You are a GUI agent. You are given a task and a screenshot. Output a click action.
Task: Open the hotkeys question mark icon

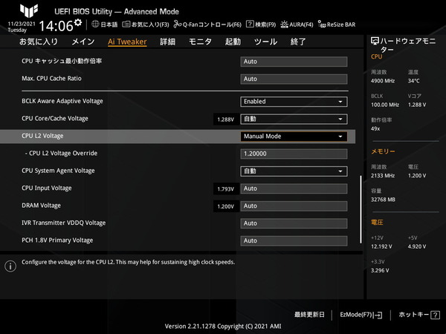(x=435, y=315)
